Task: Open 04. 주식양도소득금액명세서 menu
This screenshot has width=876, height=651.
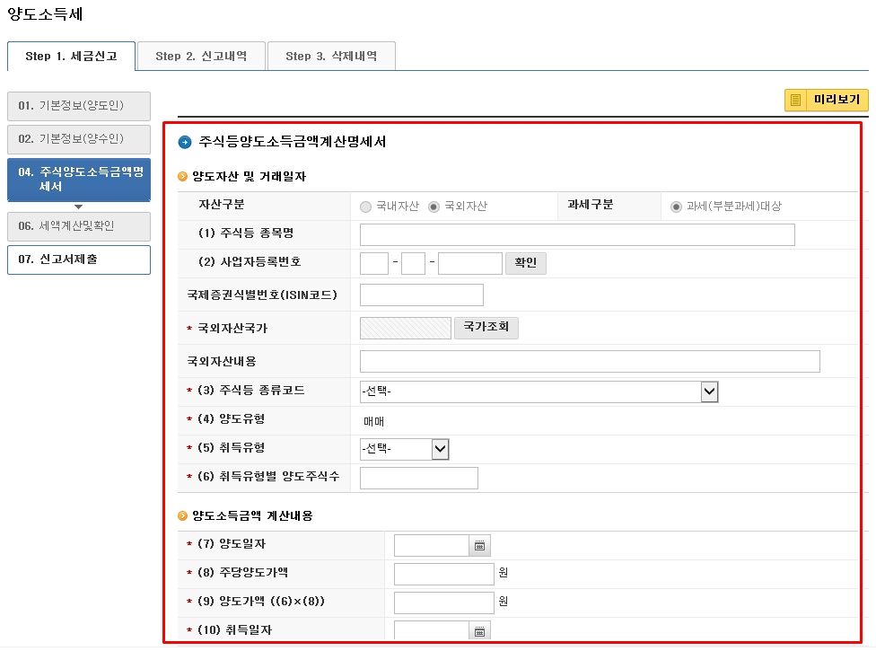Action: (x=79, y=180)
